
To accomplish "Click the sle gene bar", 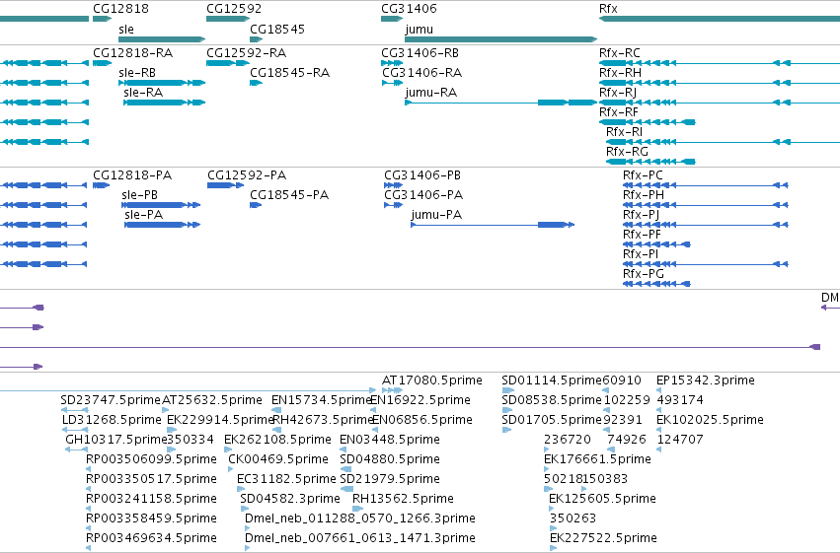I will 162,39.
